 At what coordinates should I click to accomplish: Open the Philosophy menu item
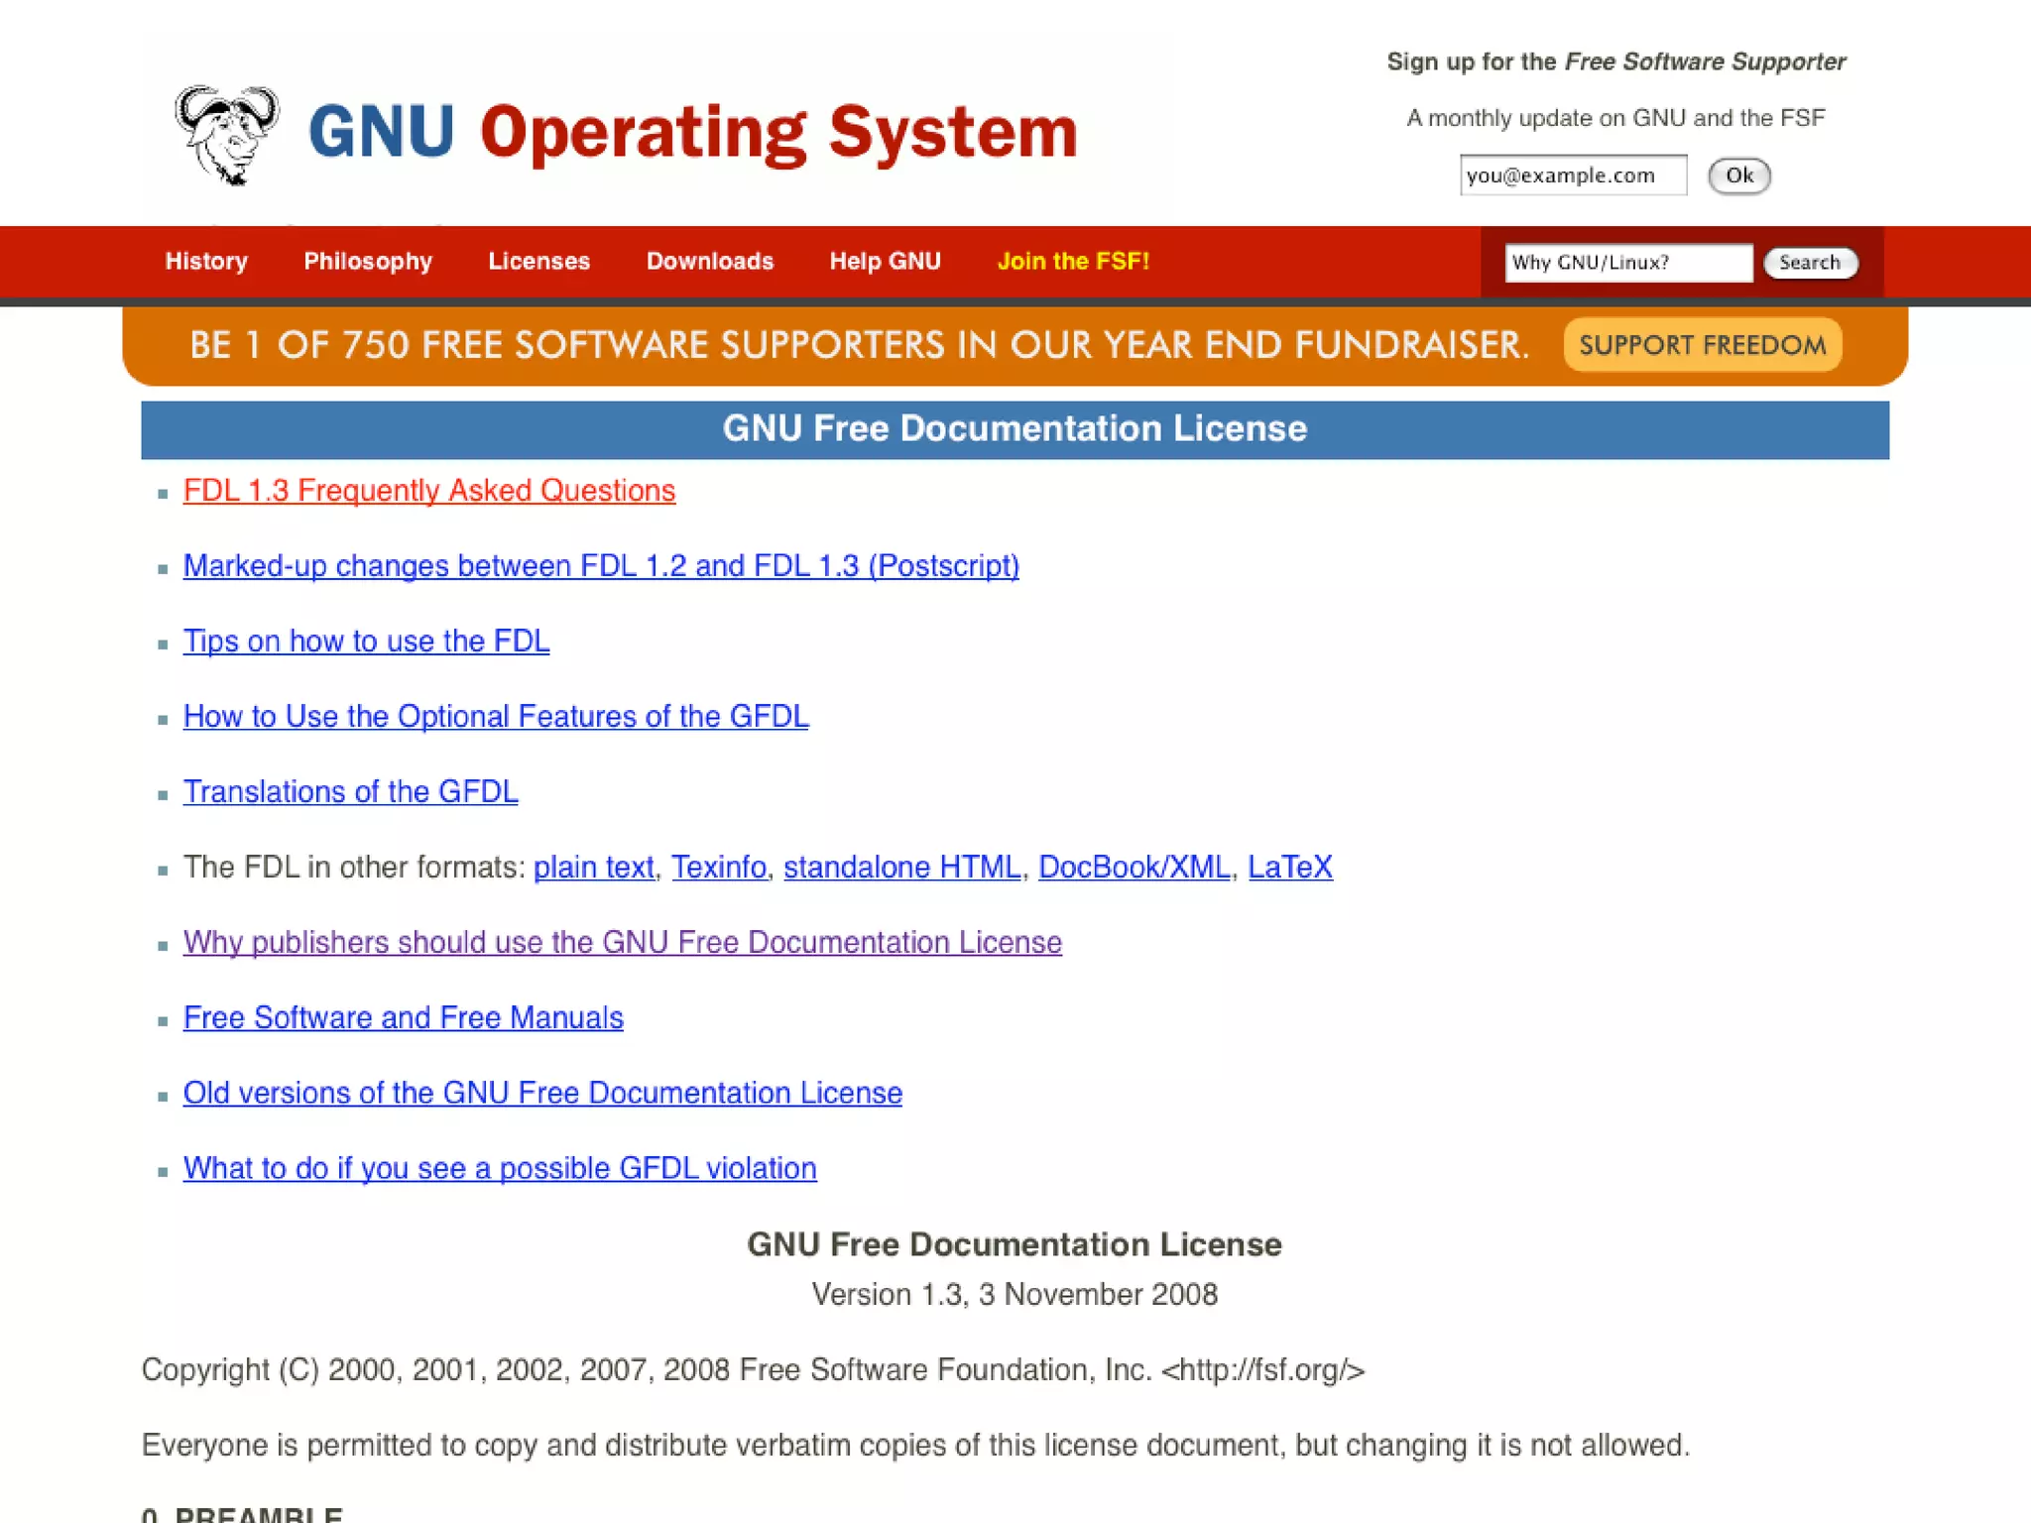point(368,262)
